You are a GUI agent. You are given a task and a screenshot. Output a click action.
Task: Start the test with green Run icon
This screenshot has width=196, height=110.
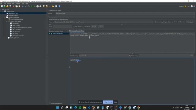pyautogui.click(x=32, y=6)
